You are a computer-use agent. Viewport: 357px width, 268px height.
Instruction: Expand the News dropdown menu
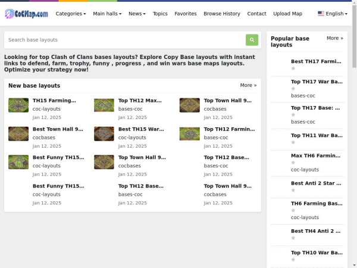pos(137,14)
